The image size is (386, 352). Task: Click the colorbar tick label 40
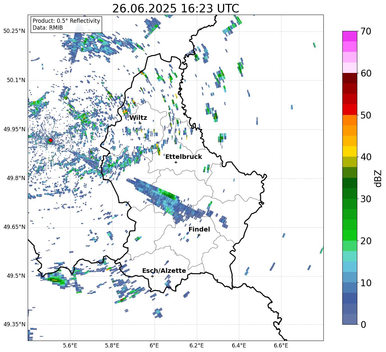pos(366,157)
